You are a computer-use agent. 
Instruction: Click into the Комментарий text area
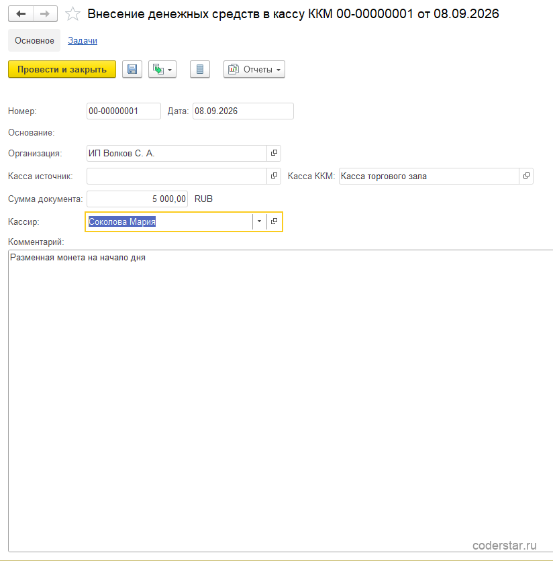pyautogui.click(x=281, y=401)
